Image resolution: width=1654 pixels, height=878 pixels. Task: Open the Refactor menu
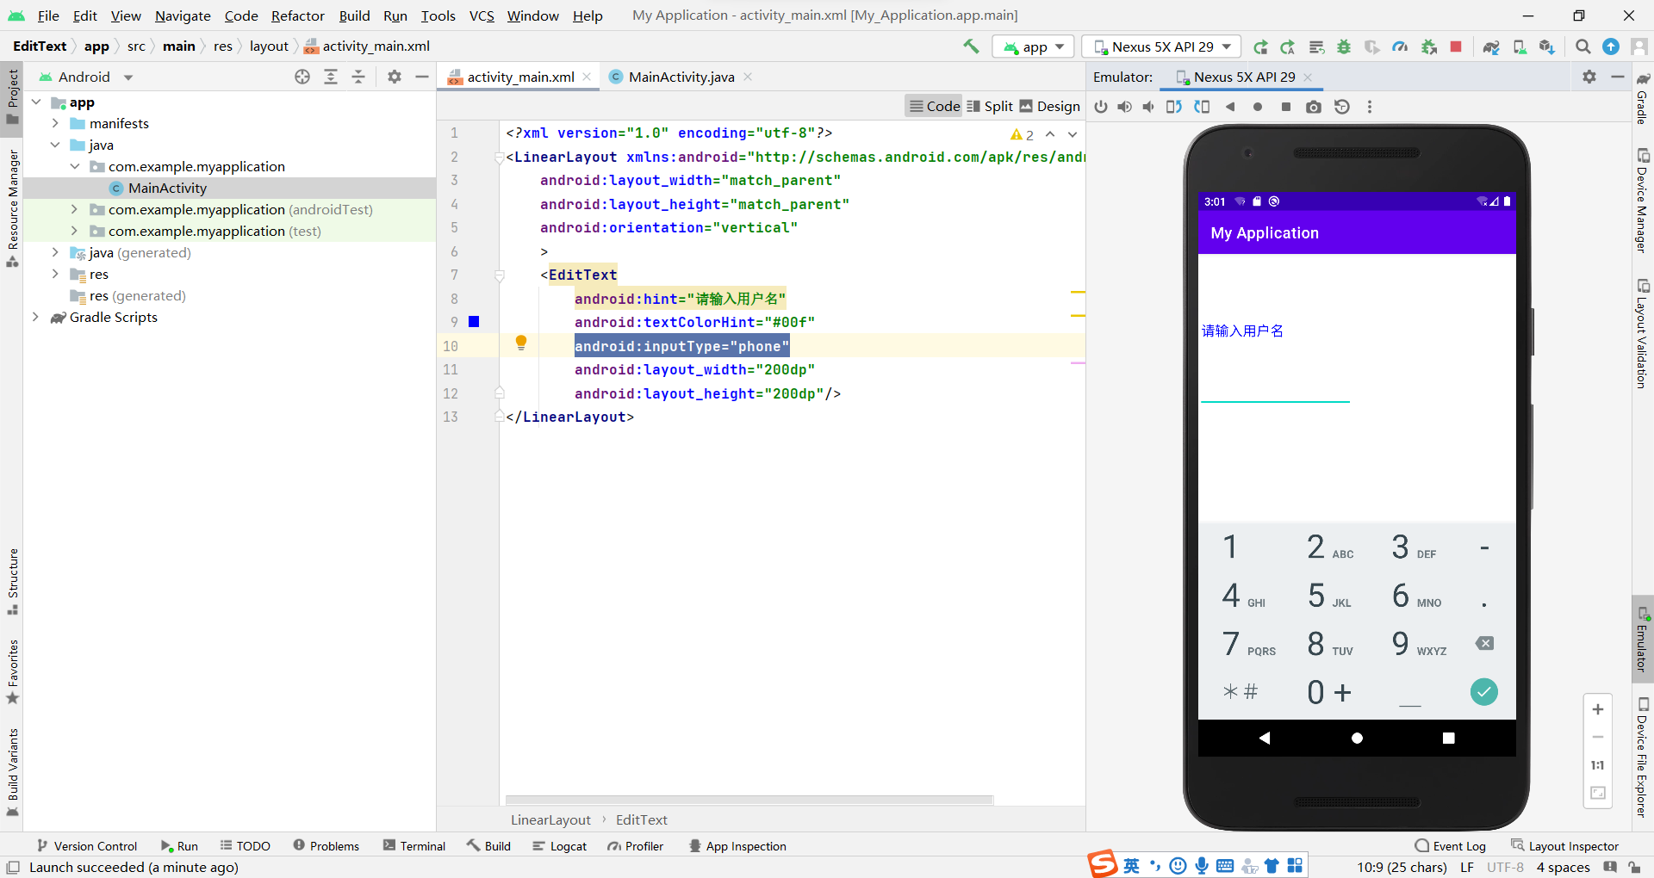pyautogui.click(x=297, y=15)
